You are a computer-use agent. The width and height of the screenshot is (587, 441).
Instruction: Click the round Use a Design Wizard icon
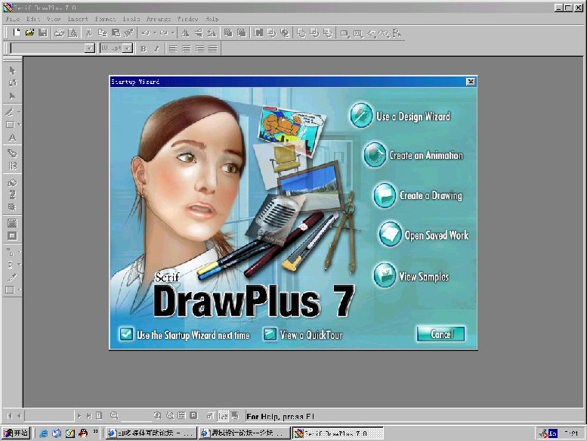point(361,115)
